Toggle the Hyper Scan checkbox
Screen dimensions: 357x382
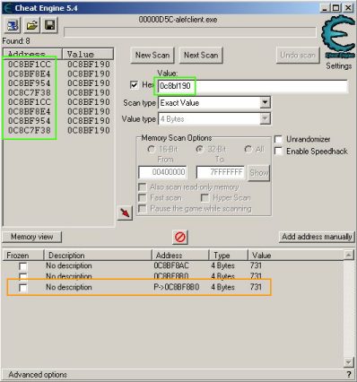[205, 198]
